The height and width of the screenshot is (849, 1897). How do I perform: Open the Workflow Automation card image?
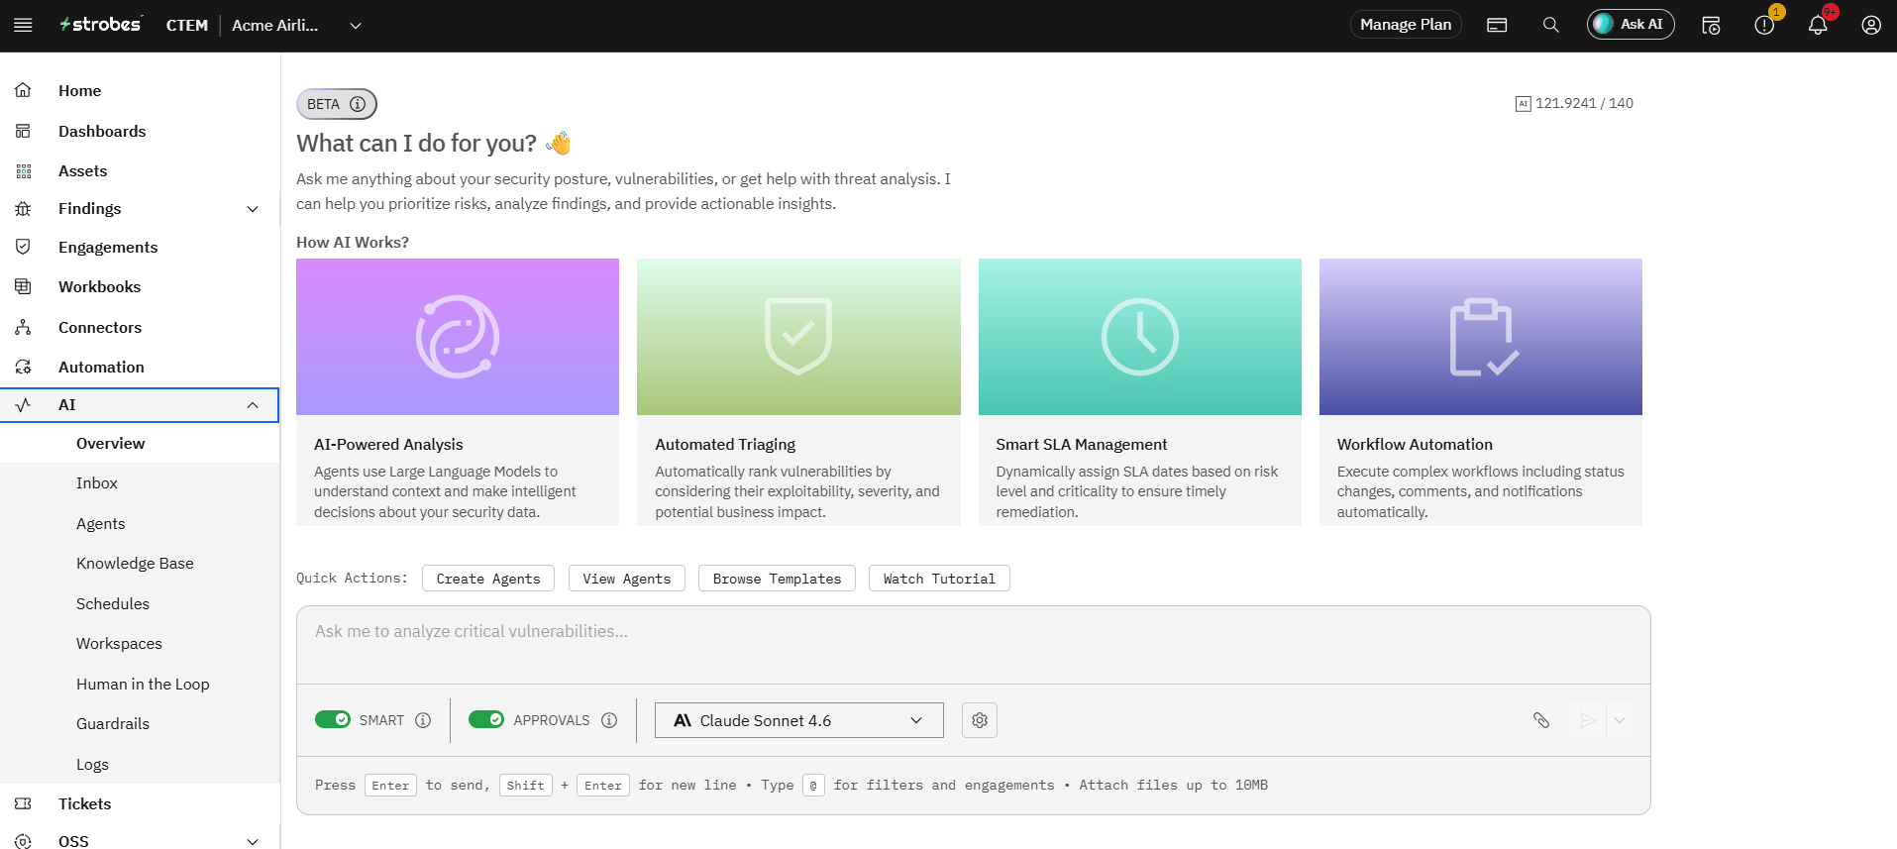point(1481,337)
